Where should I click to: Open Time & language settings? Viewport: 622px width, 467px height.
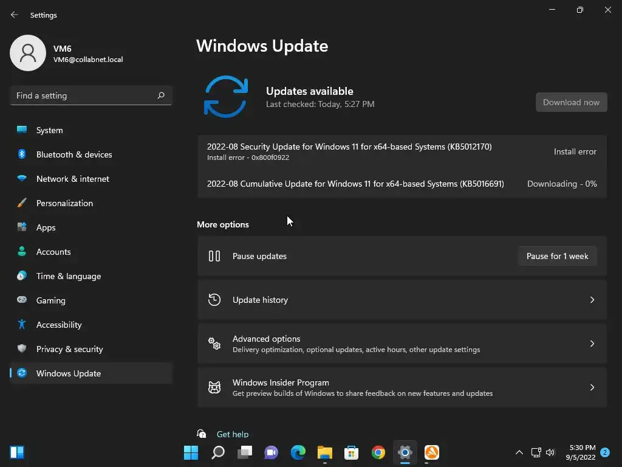click(91, 276)
